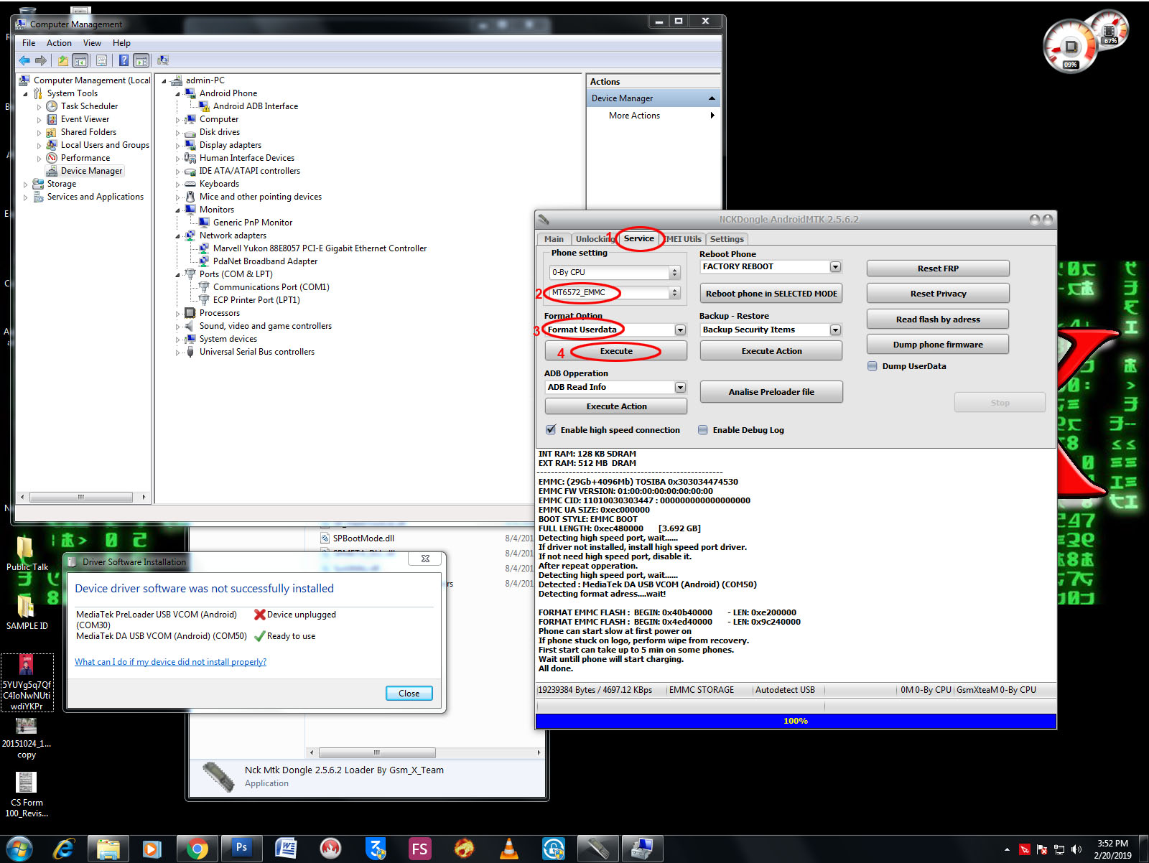1149x863 pixels.
Task: Open the View menu
Action: (92, 43)
